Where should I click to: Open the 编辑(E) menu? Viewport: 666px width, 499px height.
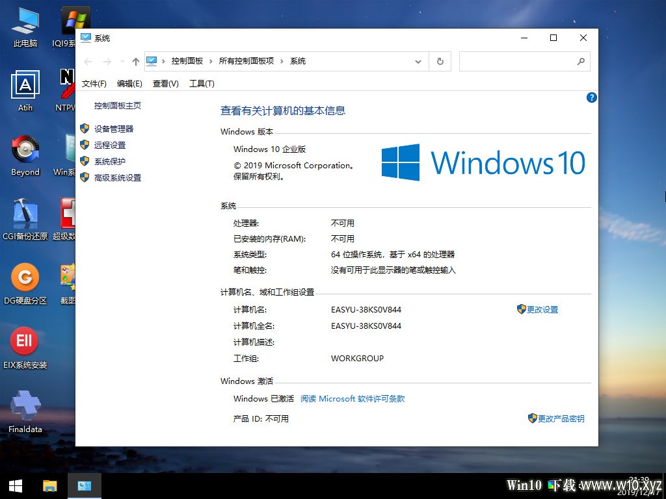coord(129,84)
